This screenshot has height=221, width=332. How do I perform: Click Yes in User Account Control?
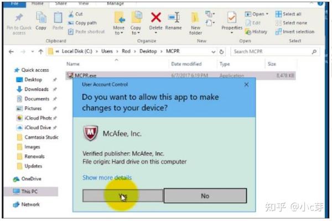click(123, 196)
